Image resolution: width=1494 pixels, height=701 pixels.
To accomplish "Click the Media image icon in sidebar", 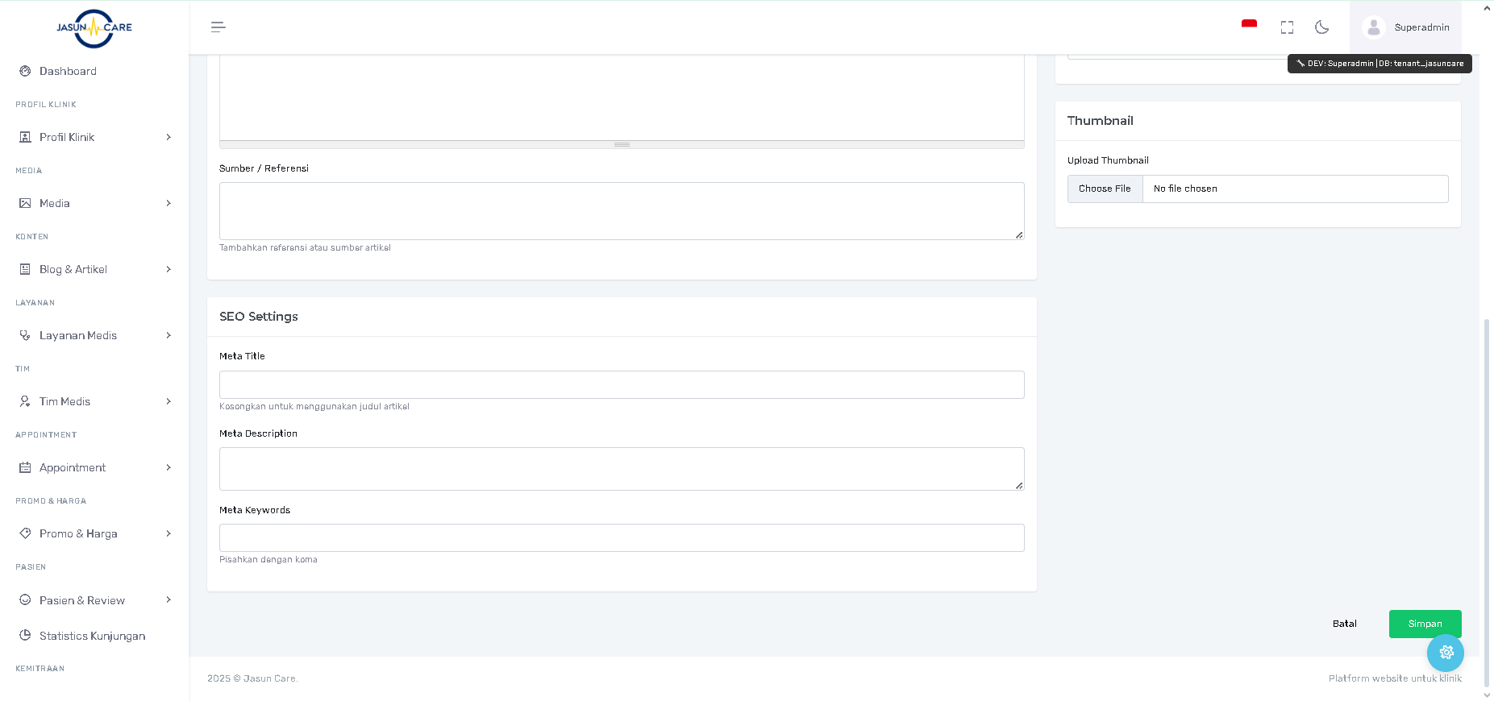I will [25, 203].
